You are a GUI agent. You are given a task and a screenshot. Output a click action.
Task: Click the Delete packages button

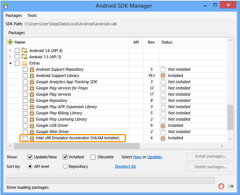(211, 167)
